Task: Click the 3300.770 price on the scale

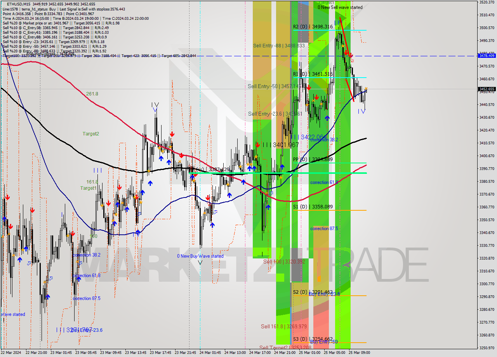Action: (x=487, y=284)
